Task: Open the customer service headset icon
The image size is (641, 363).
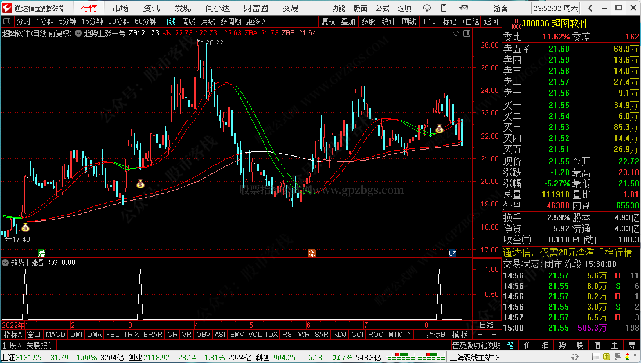Action: click(x=426, y=8)
